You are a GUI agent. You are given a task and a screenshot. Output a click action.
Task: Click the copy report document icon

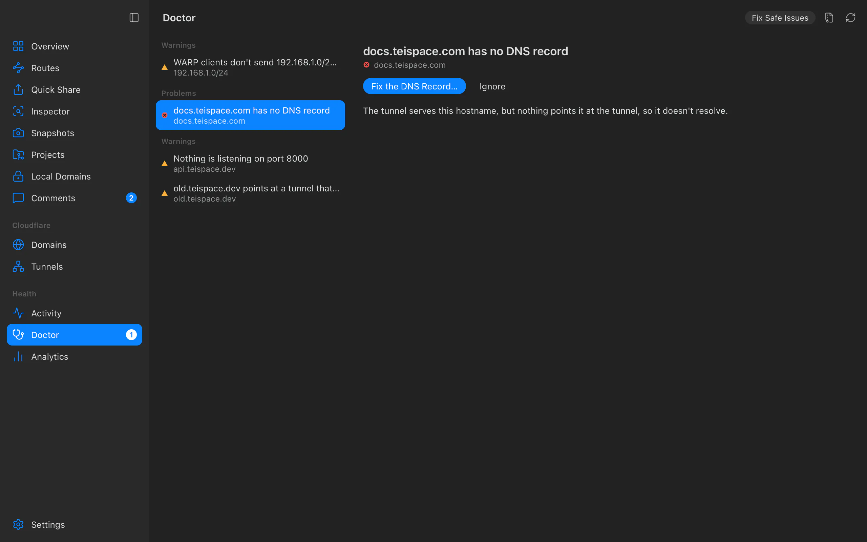click(829, 18)
